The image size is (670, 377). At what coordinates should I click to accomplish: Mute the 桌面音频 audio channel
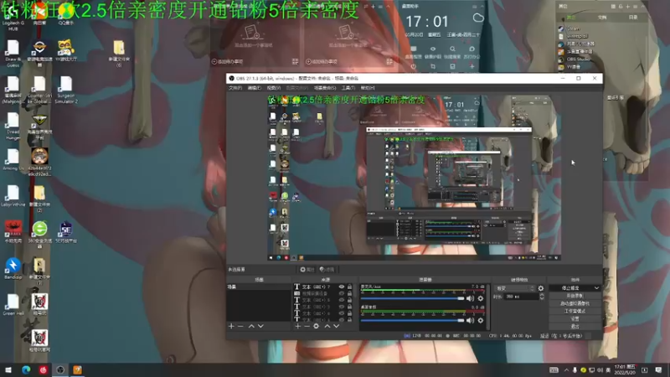[471, 320]
